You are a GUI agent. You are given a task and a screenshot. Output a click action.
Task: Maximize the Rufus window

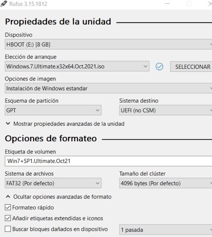pyautogui.click(x=189, y=4)
